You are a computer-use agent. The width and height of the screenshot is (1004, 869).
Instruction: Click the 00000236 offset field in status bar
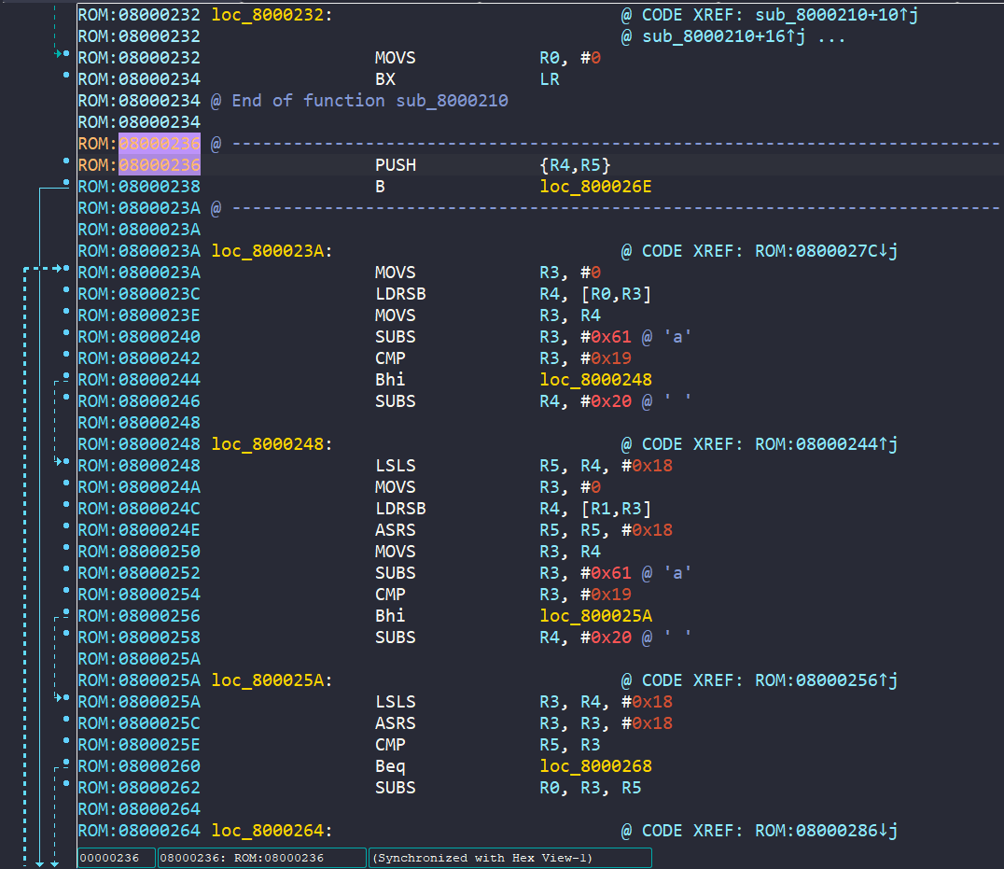116,858
